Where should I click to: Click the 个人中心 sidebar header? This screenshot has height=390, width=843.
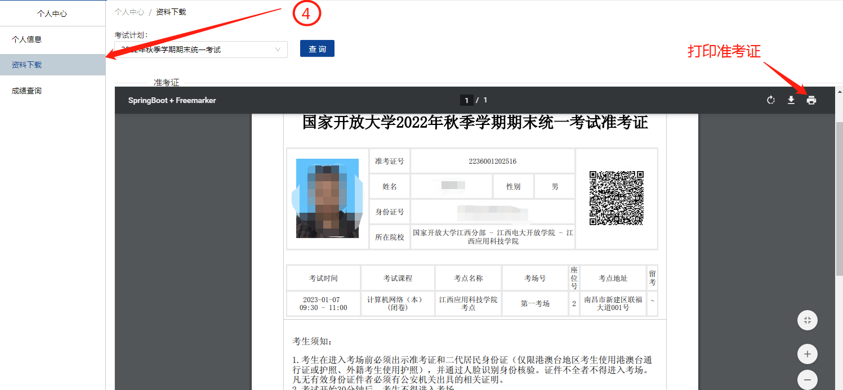pyautogui.click(x=52, y=14)
